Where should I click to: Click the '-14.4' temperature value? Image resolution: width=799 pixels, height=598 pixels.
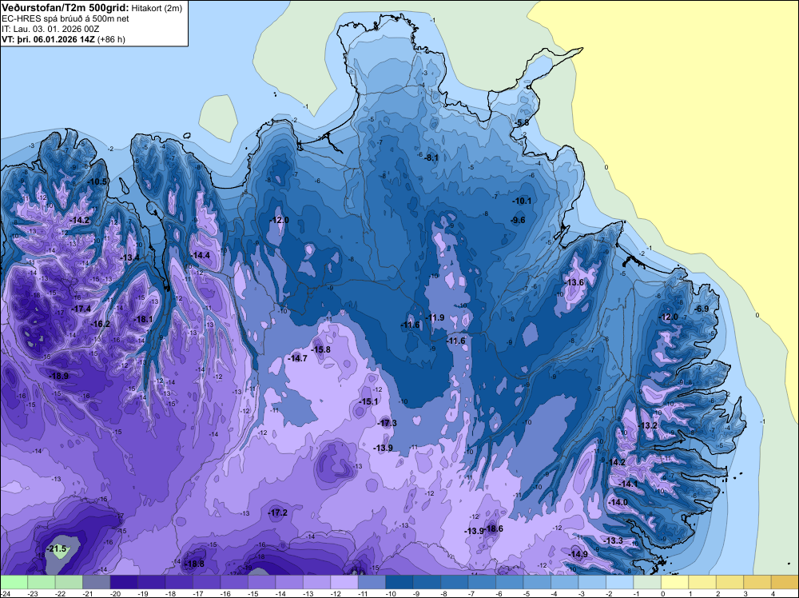(x=200, y=255)
